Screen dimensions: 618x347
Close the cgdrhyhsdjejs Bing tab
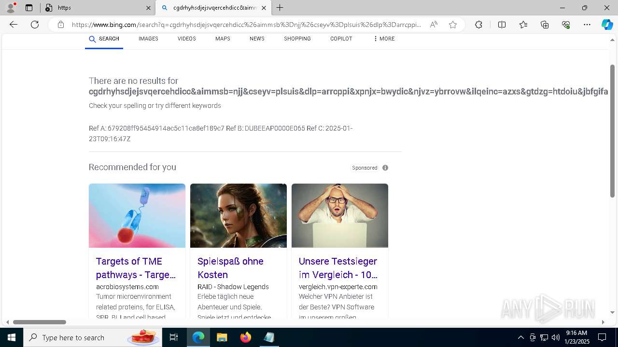264,8
